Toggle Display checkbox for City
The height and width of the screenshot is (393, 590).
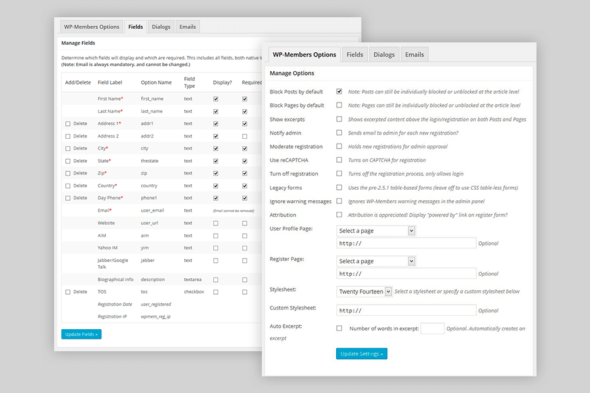[216, 149]
